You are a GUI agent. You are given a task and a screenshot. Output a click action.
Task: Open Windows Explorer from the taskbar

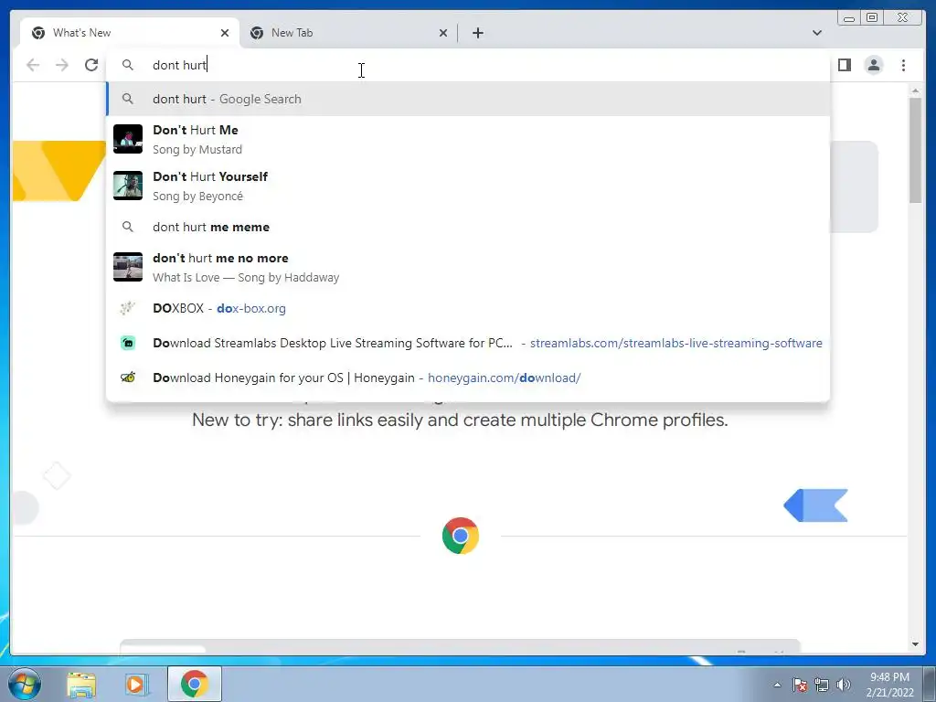pyautogui.click(x=81, y=684)
